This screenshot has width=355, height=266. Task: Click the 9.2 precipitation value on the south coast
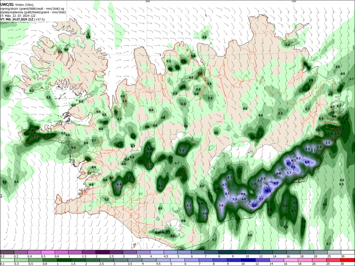(x=254, y=205)
